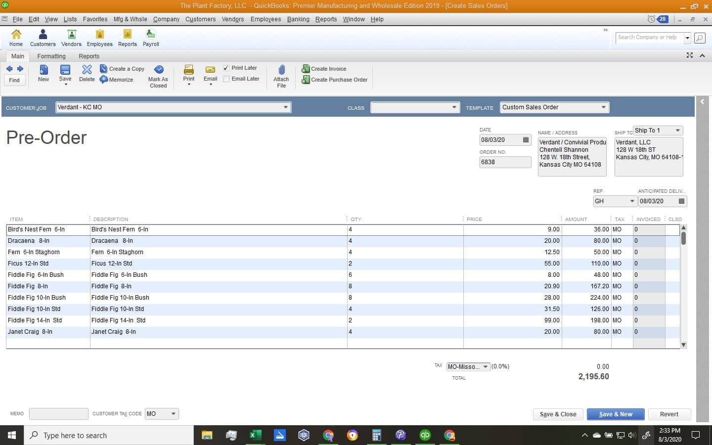Attach File to the sales order

pos(281,77)
